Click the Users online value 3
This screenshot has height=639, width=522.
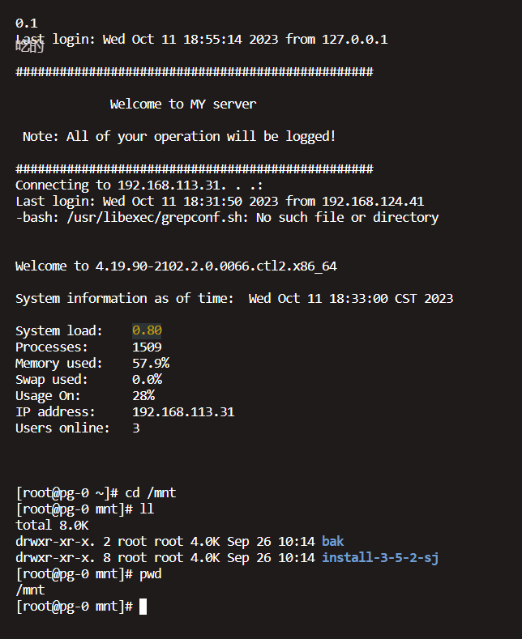(x=136, y=428)
